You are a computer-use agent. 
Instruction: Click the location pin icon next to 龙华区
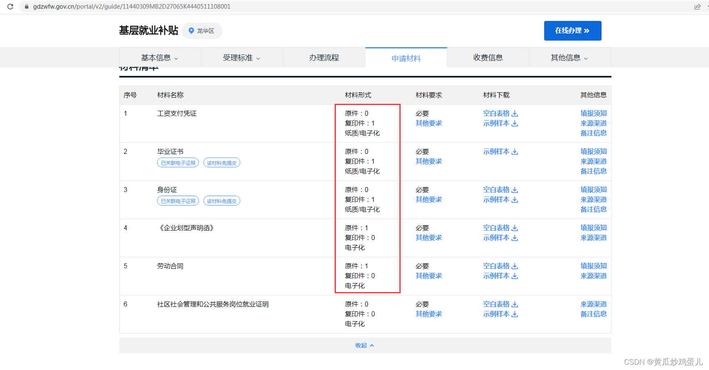point(191,31)
